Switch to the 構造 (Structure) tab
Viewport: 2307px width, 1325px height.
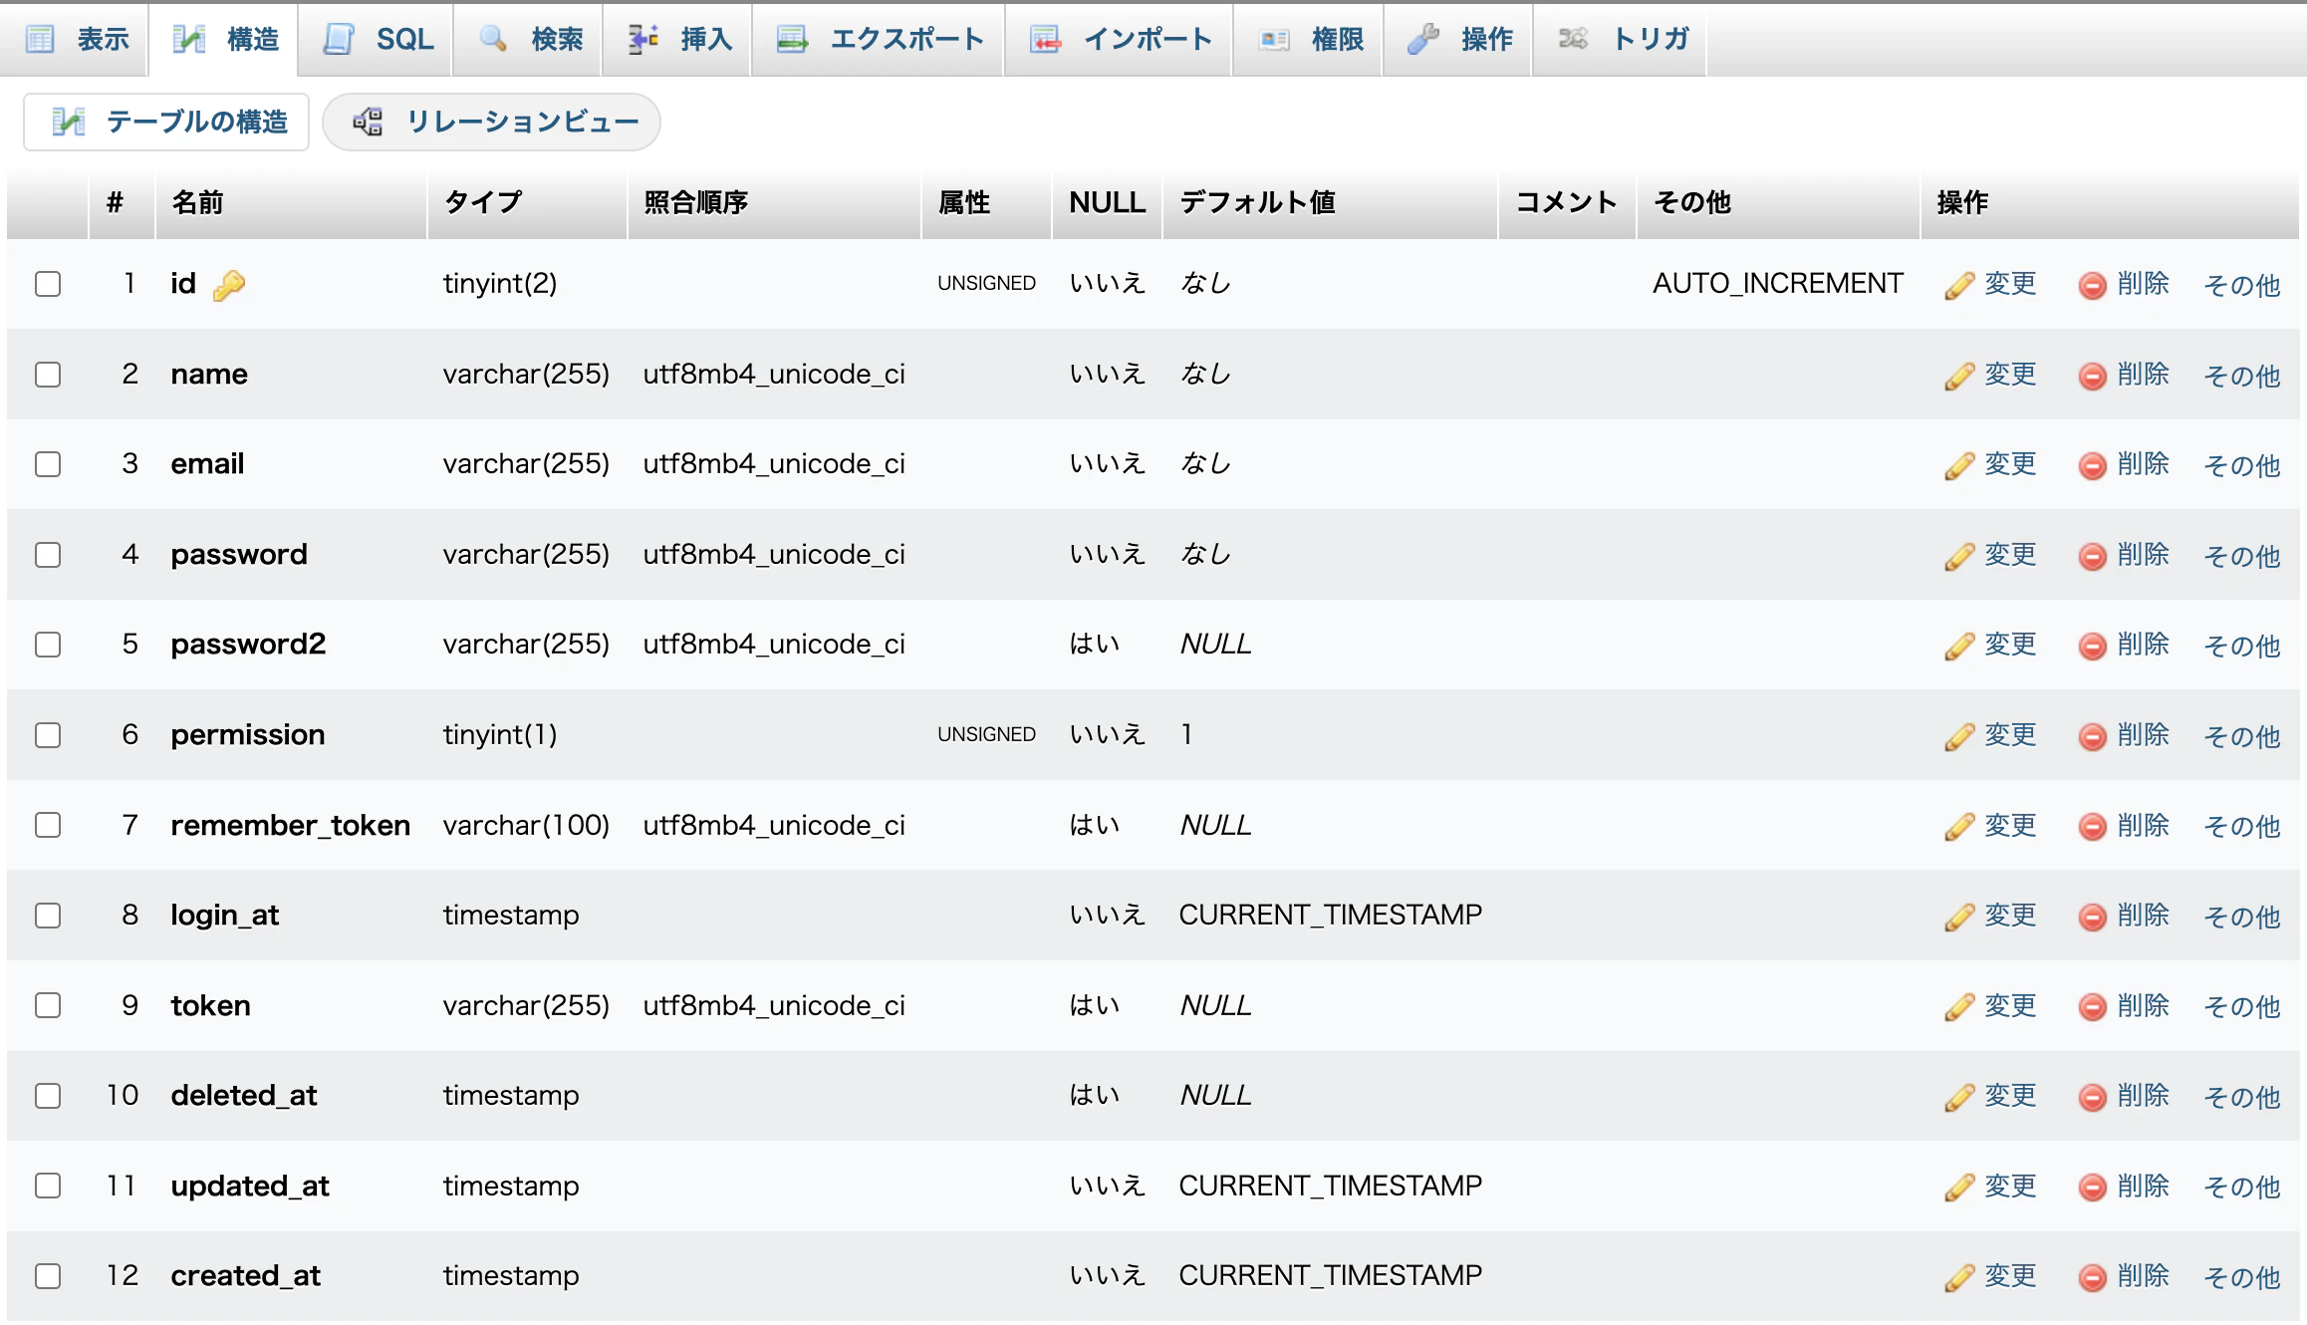click(x=224, y=39)
